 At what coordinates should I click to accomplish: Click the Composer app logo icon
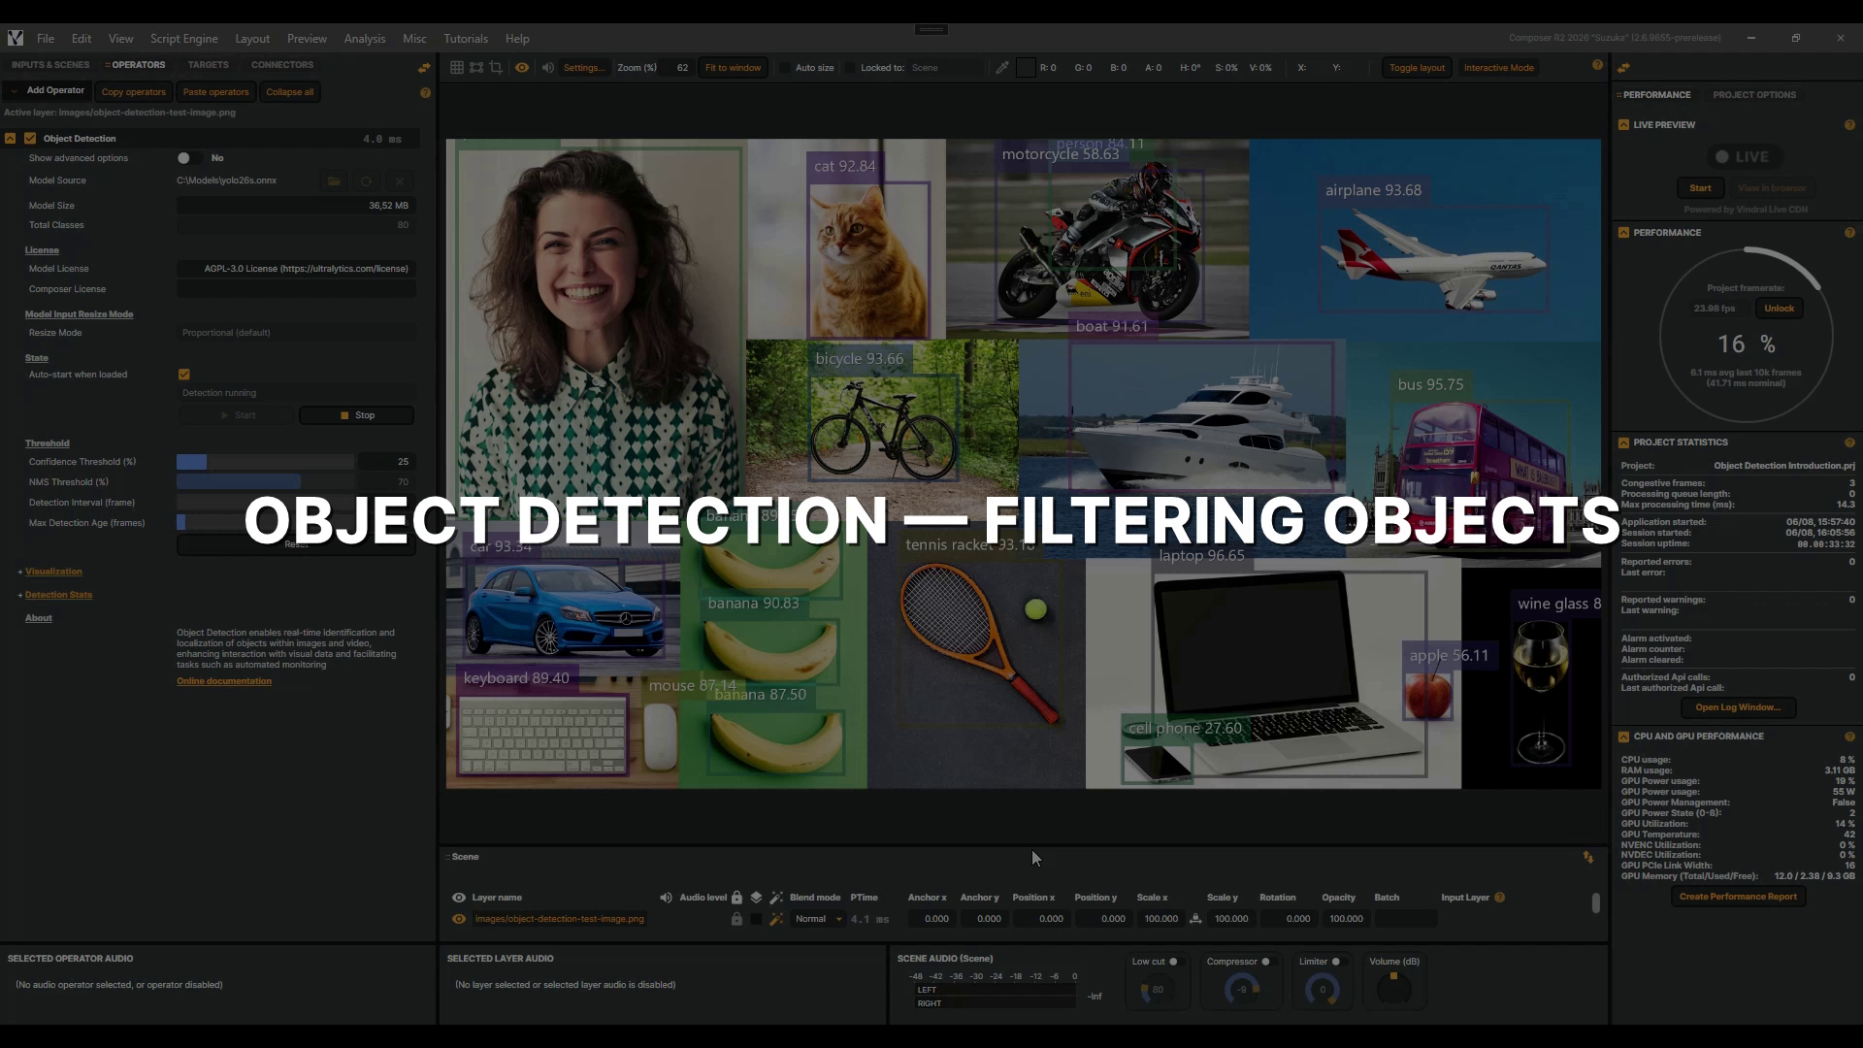point(16,38)
